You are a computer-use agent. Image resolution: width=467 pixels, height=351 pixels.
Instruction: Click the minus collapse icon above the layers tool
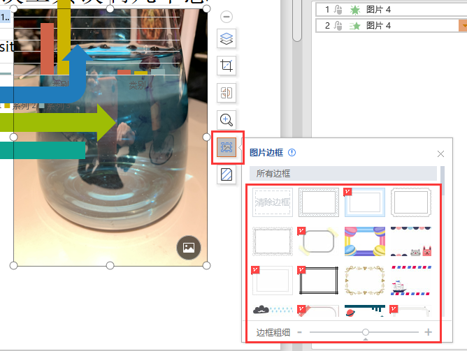click(x=227, y=17)
